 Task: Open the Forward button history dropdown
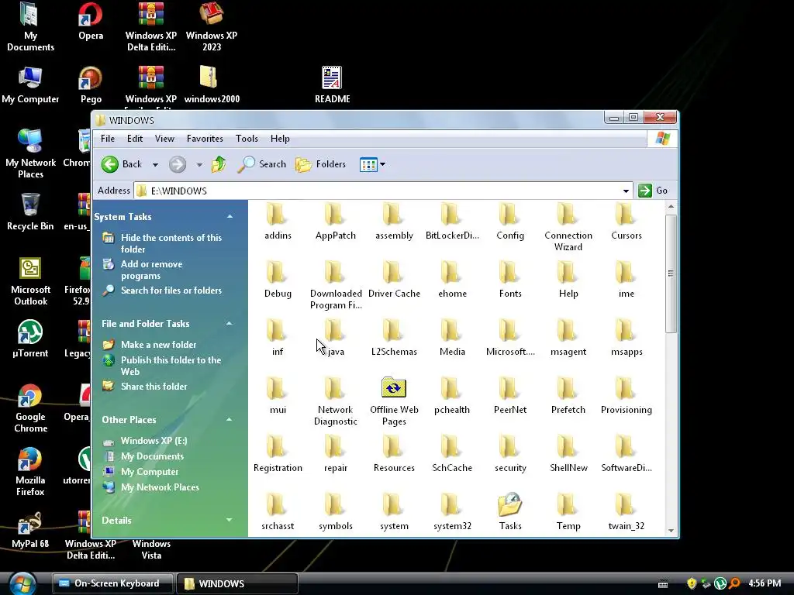coord(199,164)
